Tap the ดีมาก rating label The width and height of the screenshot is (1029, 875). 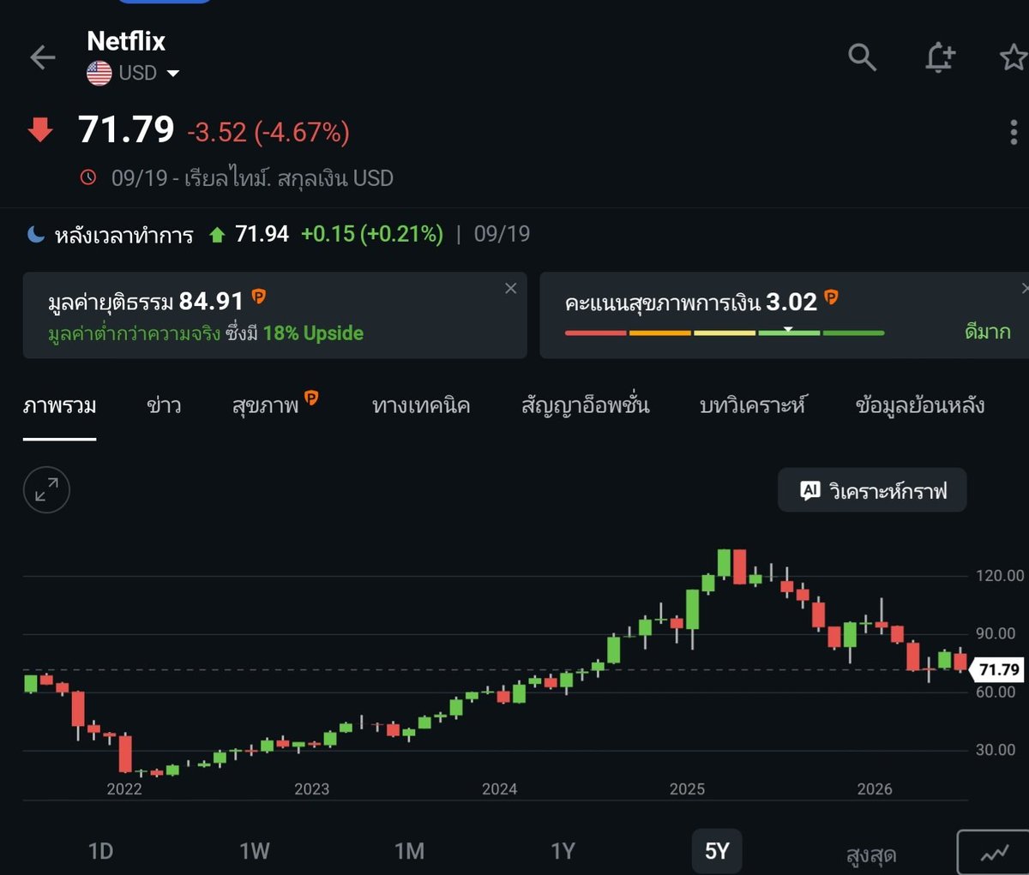tap(988, 332)
